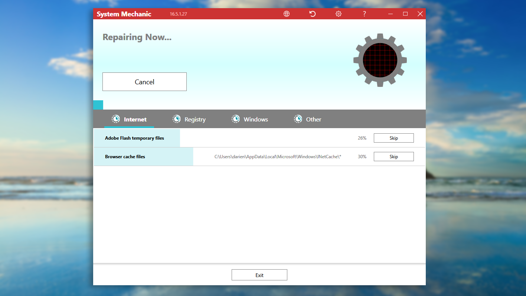Click the System Mechanic title

[124, 14]
